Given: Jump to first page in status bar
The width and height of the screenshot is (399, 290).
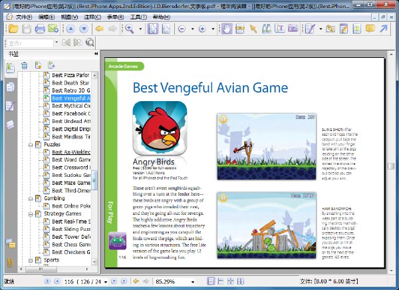Looking at the screenshot, I should 47,281.
